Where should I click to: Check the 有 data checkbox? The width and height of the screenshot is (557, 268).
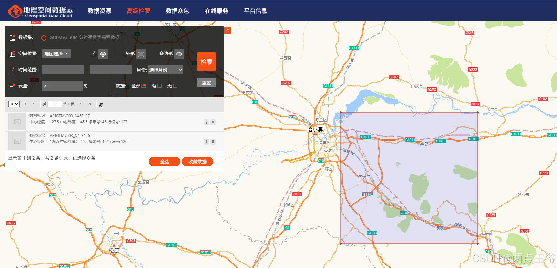click(x=159, y=86)
